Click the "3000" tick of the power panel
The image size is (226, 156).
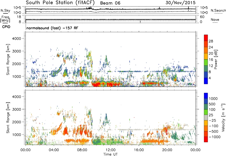16,51
